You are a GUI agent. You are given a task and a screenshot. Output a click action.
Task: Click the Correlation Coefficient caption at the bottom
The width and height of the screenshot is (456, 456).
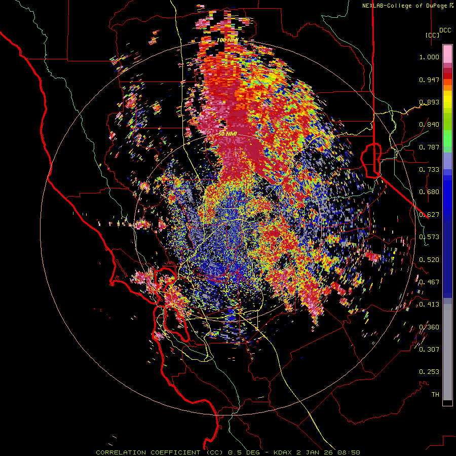pyautogui.click(x=228, y=452)
